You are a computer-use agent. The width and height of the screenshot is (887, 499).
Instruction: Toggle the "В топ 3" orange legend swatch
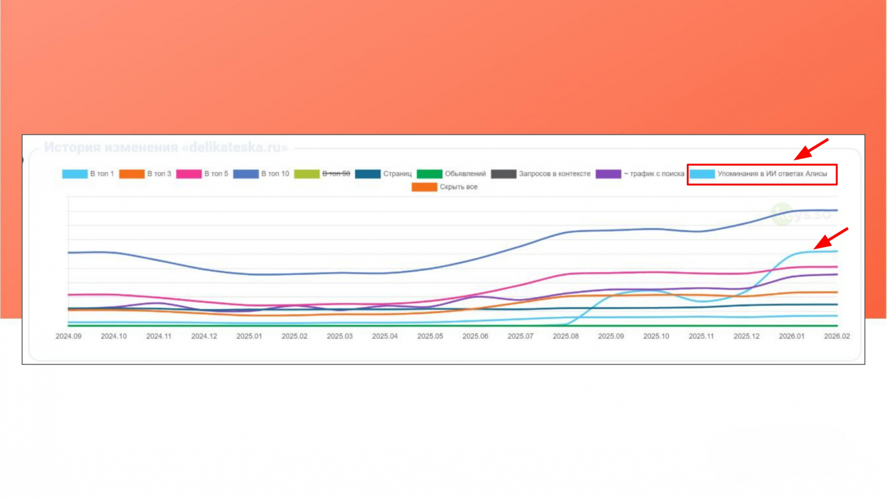[x=132, y=174]
